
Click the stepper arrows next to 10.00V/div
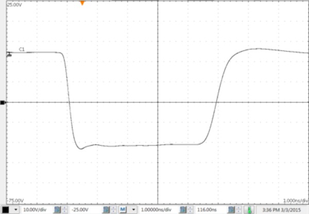point(64,210)
